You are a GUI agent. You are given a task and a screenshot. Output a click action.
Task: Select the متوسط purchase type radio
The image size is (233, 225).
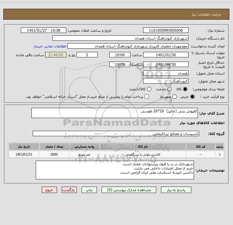point(175,97)
